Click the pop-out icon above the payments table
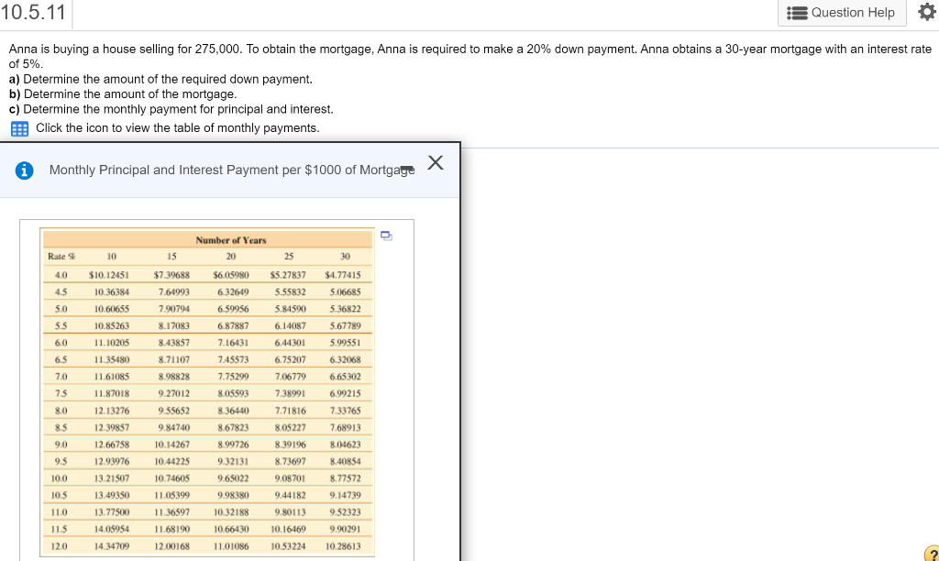 pos(385,236)
